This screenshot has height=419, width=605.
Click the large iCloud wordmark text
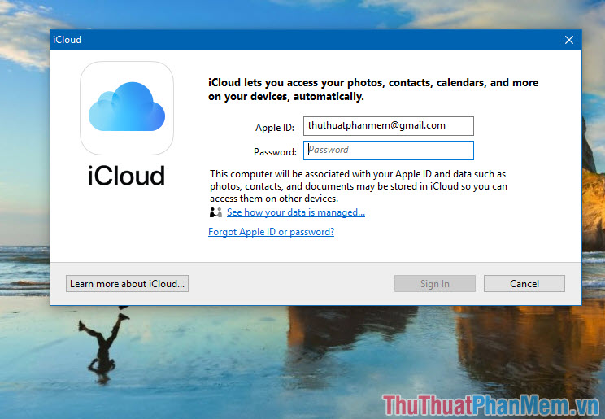pos(126,176)
